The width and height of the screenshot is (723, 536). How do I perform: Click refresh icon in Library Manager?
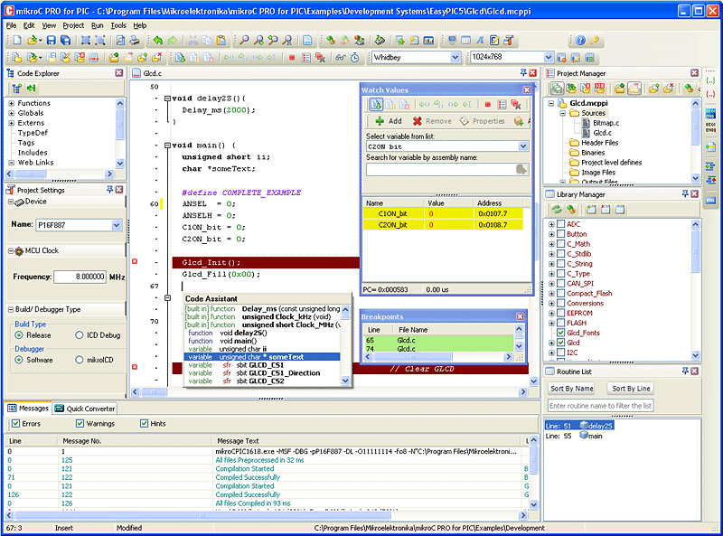coord(557,210)
